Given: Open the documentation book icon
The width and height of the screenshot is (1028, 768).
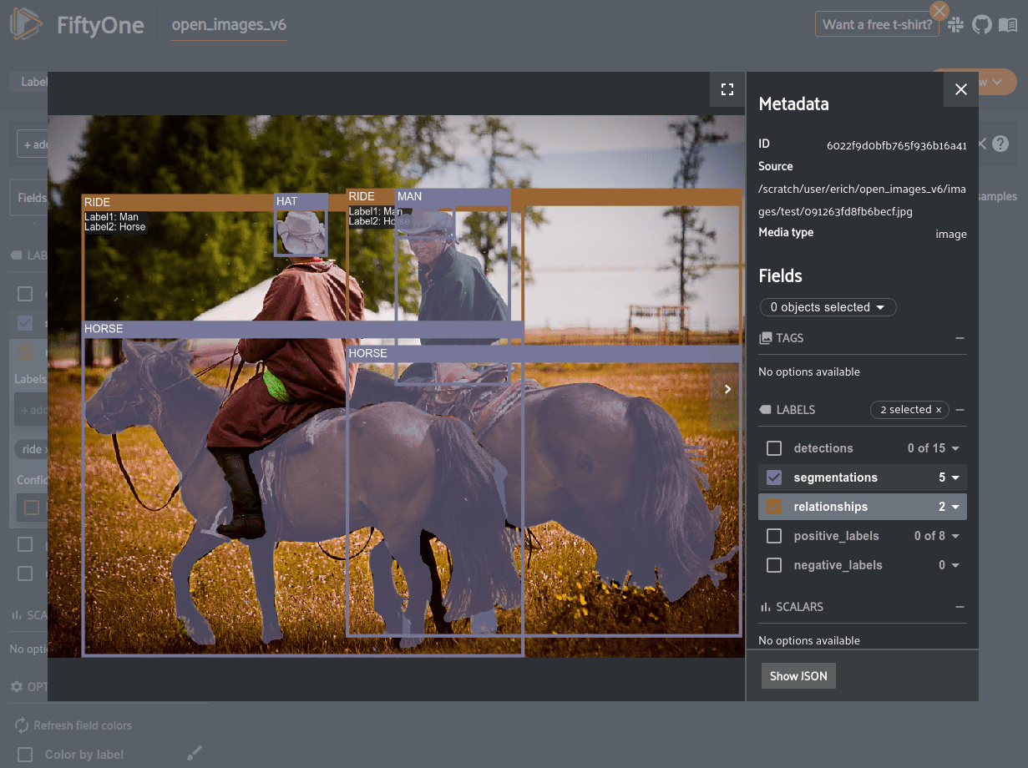Looking at the screenshot, I should tap(1008, 25).
